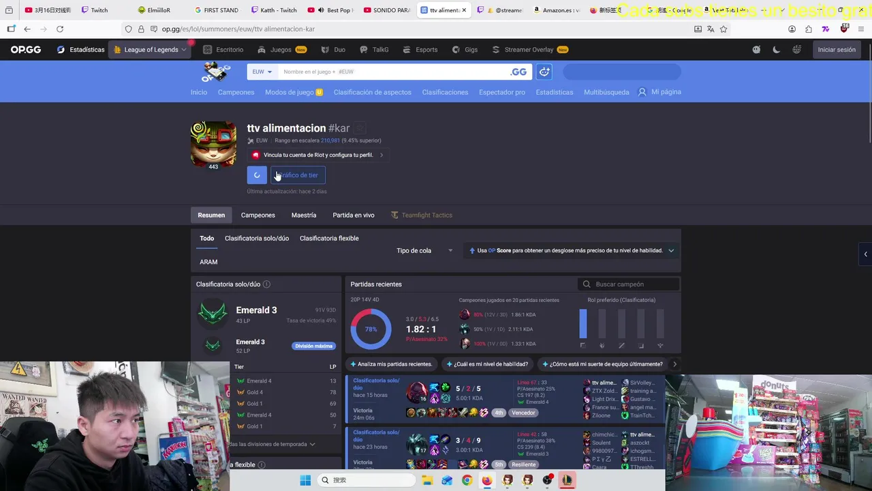Viewport: 872px width, 491px height.
Task: Click the División máxima badge
Action: pyautogui.click(x=314, y=346)
